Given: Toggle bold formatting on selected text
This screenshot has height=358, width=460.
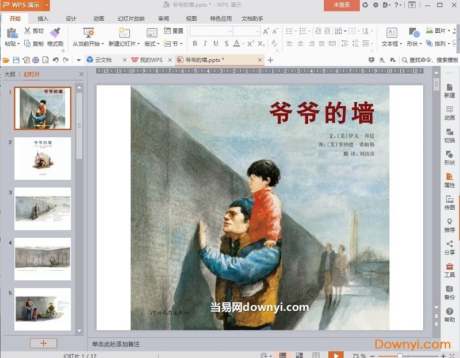Looking at the screenshot, I should 195,43.
